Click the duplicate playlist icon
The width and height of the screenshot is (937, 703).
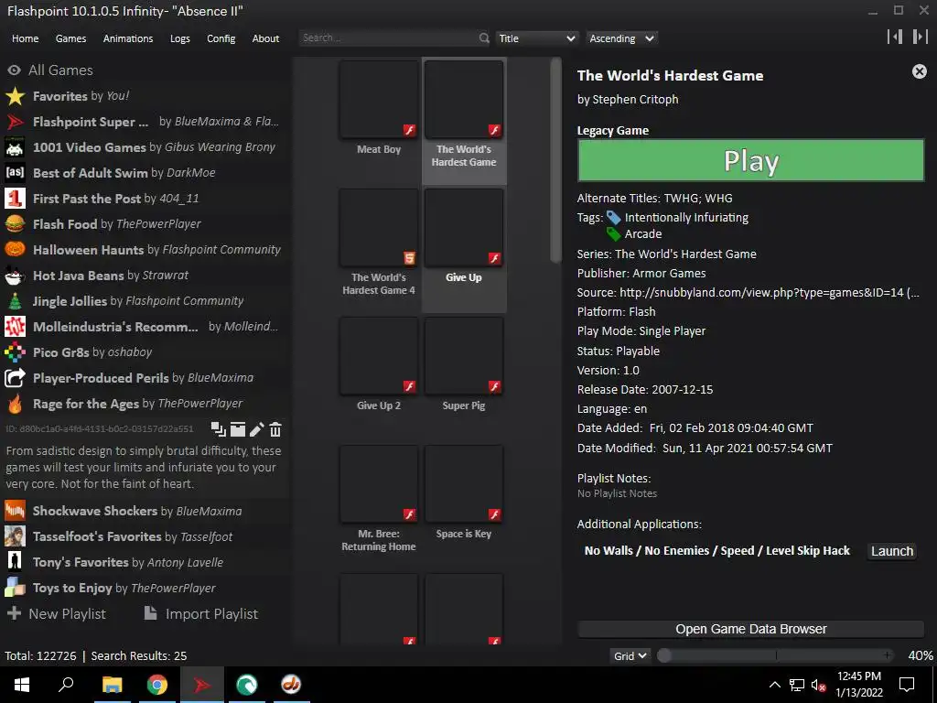pyautogui.click(x=218, y=429)
